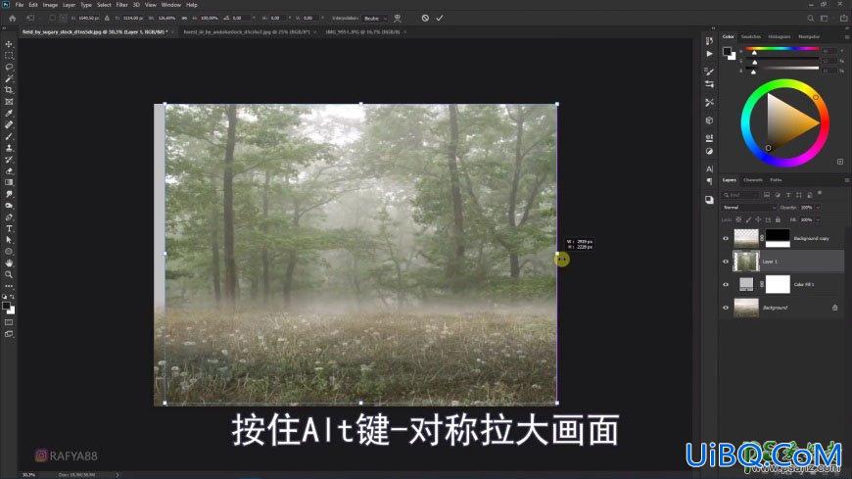Open the Interpolation dropdown
The image size is (852, 479).
tap(375, 18)
